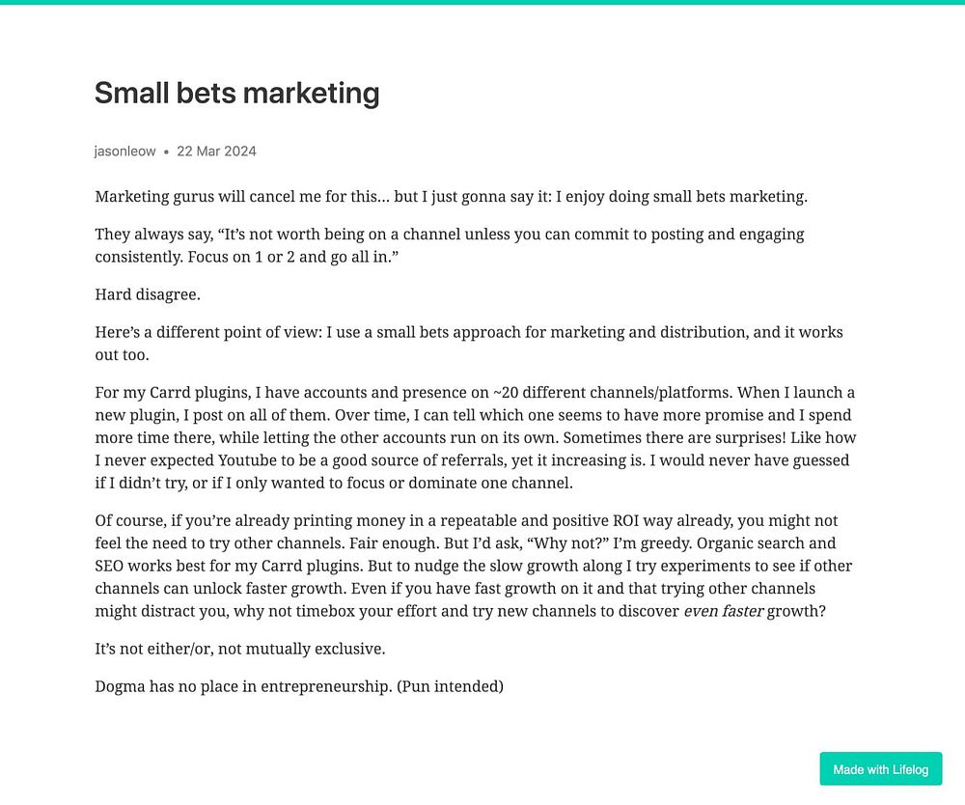Click the teal bar at page top
Screen dimensions: 965x805
[482, 2]
